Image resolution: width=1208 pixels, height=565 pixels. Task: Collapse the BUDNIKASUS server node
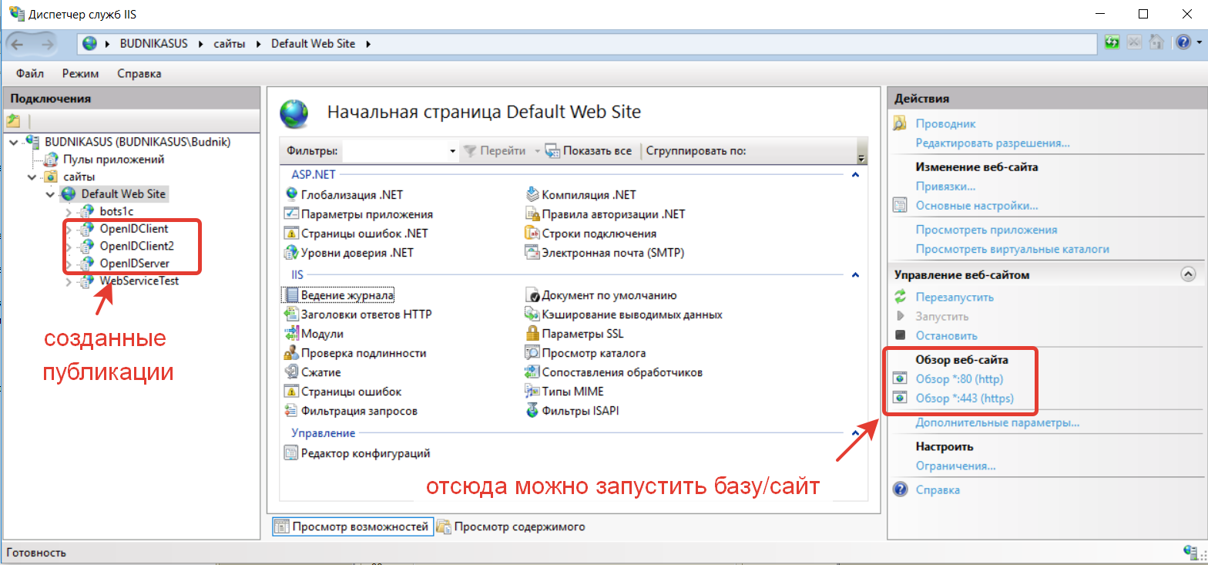(13, 142)
